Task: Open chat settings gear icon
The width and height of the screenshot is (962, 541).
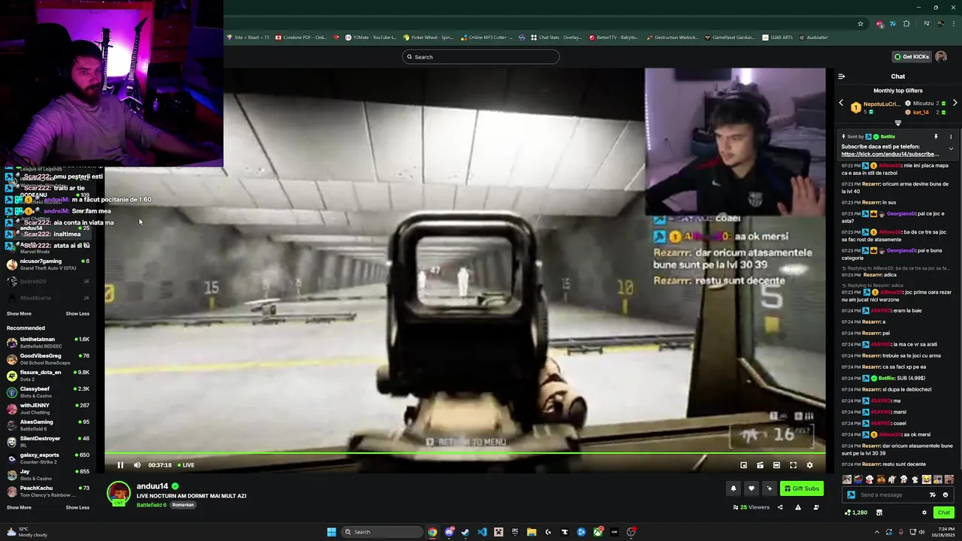Action: point(924,512)
